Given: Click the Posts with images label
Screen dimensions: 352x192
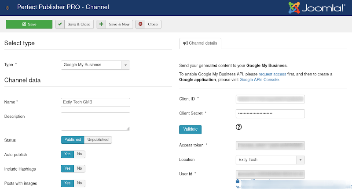Looking at the screenshot, I should coord(21,184).
